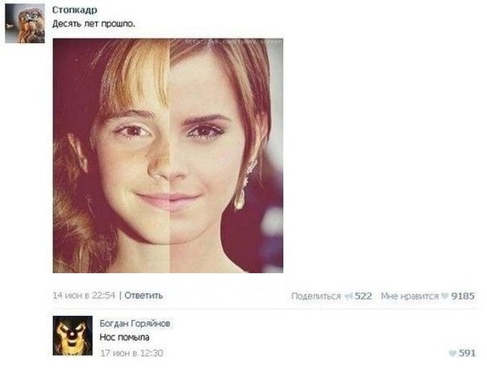This screenshot has width=487, height=382.
Task: Open the Стопкадр owl avatar
Action: [25, 23]
